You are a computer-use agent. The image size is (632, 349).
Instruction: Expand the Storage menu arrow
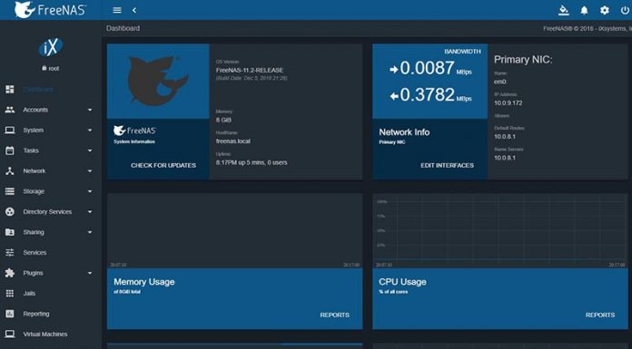pyautogui.click(x=90, y=191)
